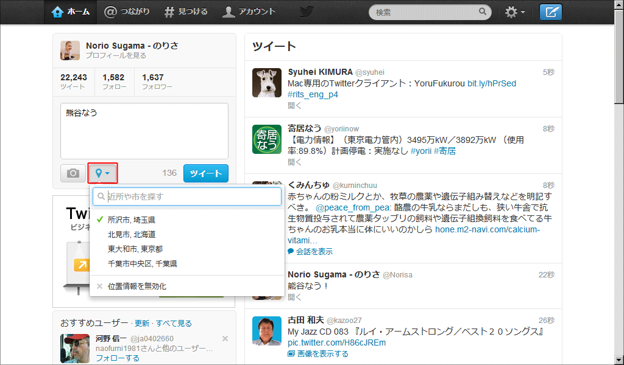Viewport: 624px width, 365px height.
Task: Click 画像を表示する to show image
Action: pos(318,353)
